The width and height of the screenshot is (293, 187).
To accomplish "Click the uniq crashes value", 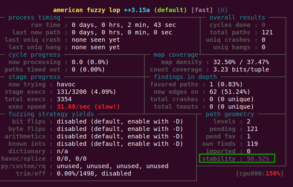I will pos(264,40).
